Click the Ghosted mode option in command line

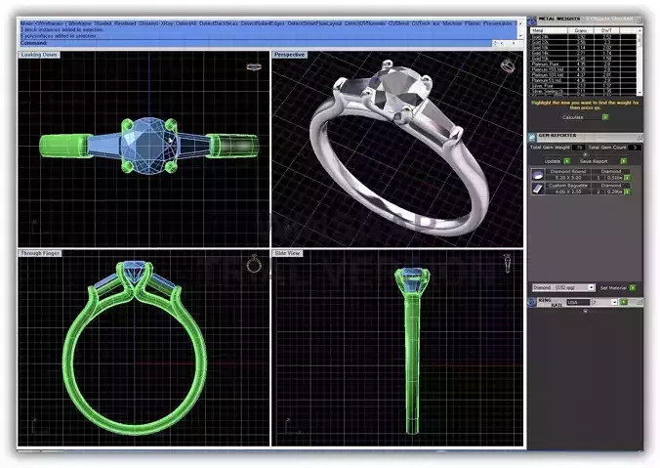[148, 23]
